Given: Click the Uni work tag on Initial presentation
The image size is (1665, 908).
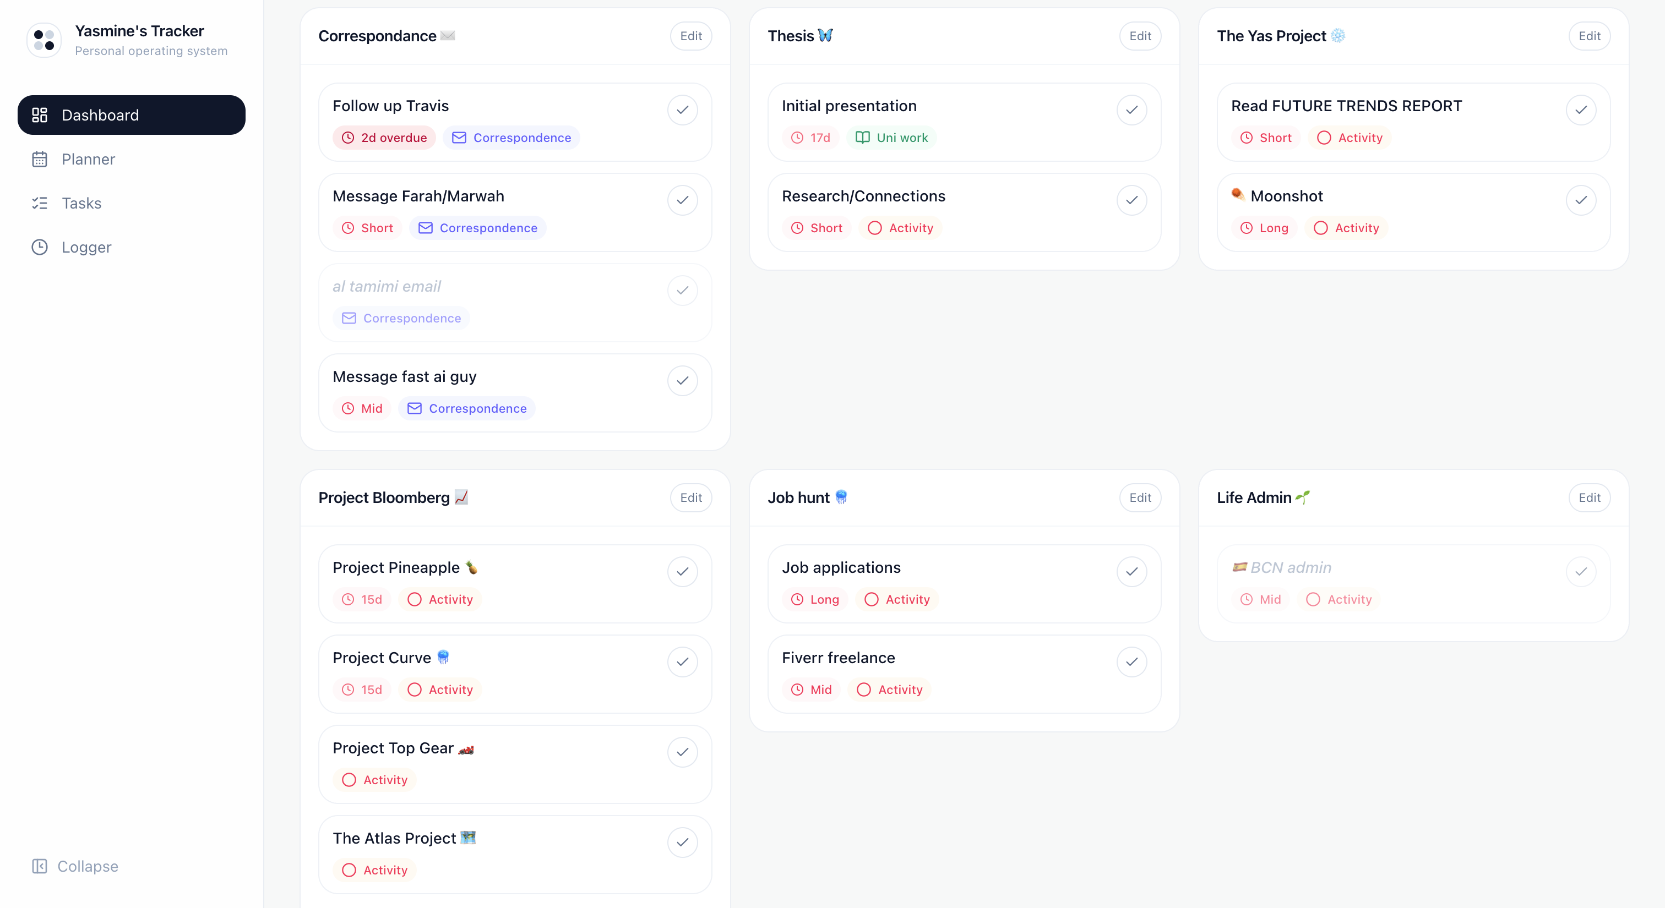Looking at the screenshot, I should (891, 138).
